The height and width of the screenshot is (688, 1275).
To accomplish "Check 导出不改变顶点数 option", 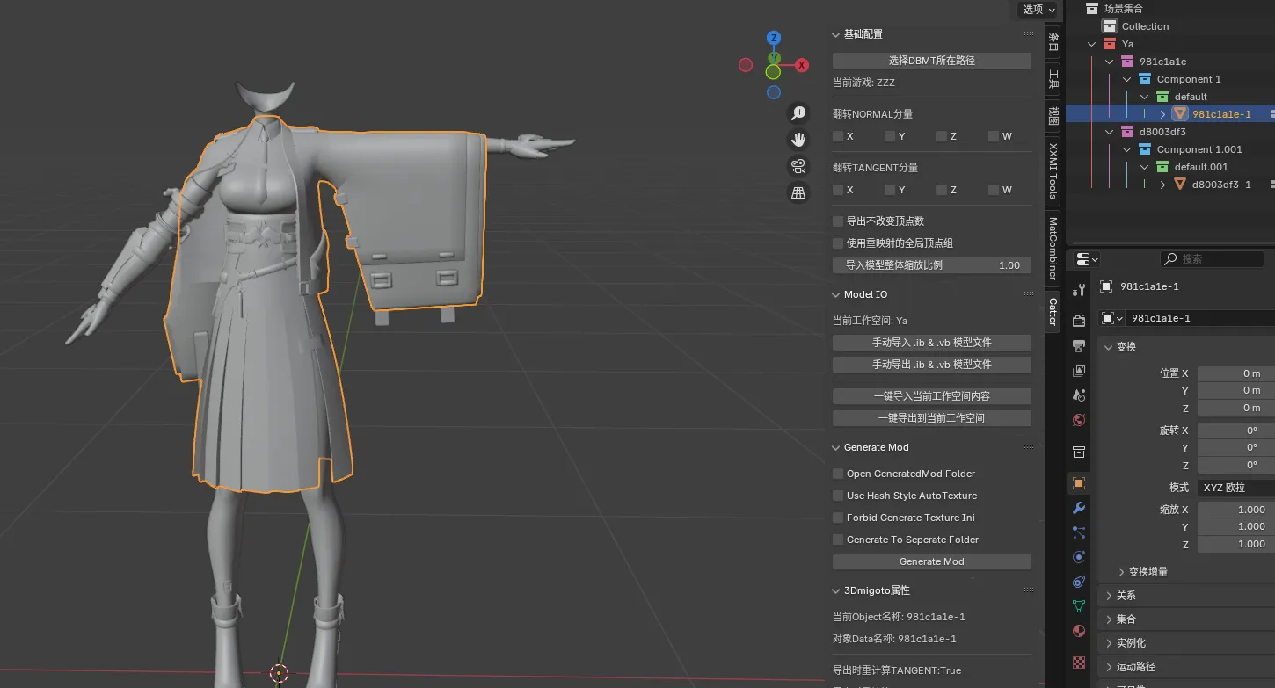I will click(838, 221).
